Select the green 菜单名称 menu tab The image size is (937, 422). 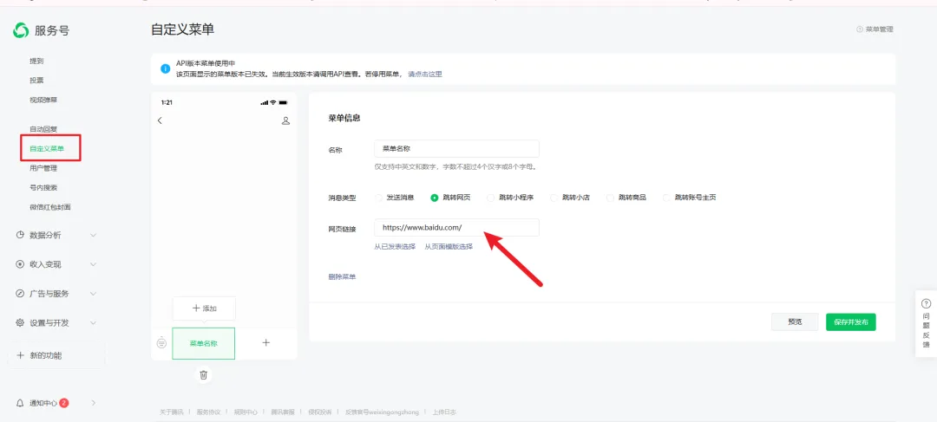(x=203, y=343)
